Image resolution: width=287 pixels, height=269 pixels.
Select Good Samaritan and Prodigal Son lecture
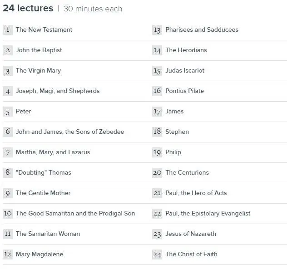75,214
